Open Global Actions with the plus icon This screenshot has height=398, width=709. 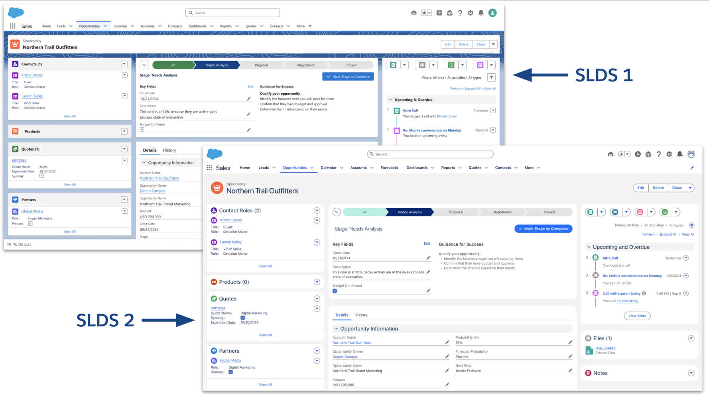(637, 154)
